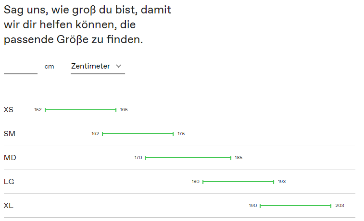The image size is (364, 221).
Task: Click the 203 maximum value of XL
Action: click(339, 206)
